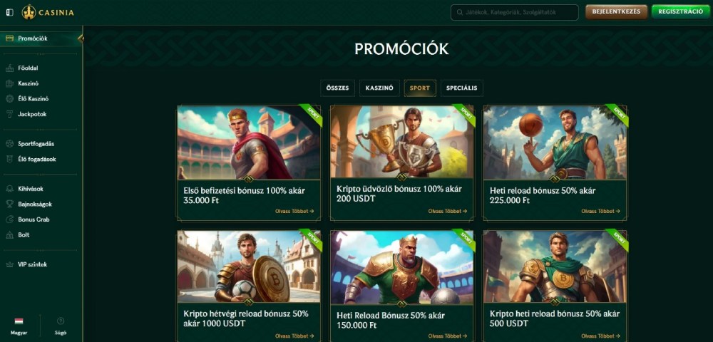Switch to the Kaszinó tab
Screen dimensions: 713x342
pyautogui.click(x=379, y=88)
